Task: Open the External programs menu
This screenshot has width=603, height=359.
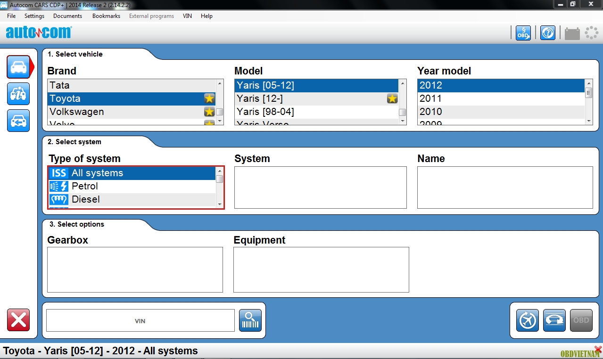Action: [151, 16]
